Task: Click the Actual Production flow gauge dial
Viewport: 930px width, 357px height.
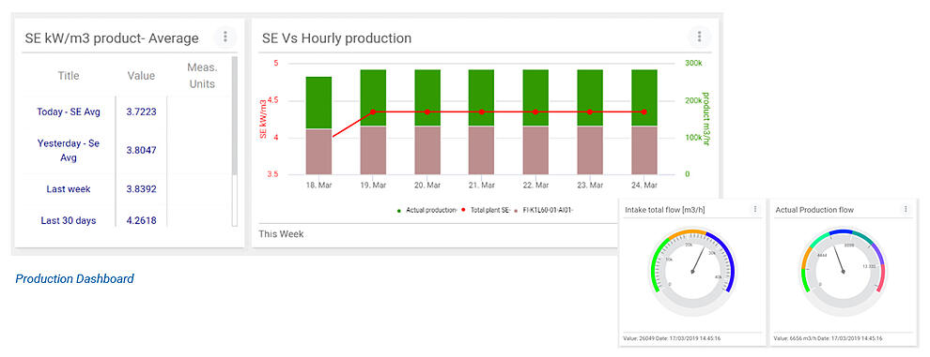Action: (x=843, y=271)
